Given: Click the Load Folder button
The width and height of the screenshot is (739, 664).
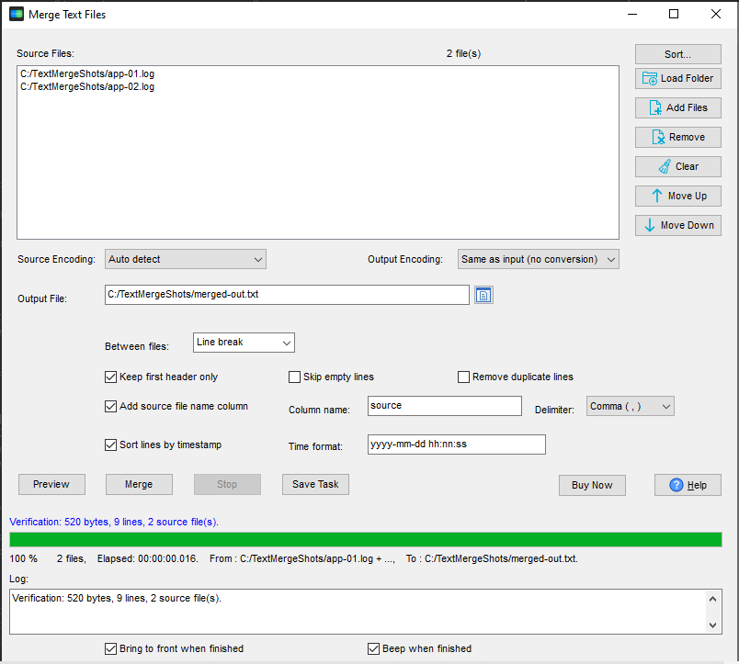Looking at the screenshot, I should [x=677, y=79].
